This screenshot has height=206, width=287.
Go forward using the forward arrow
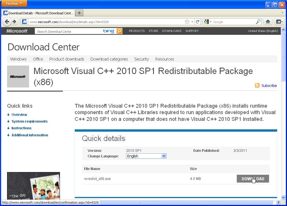point(14,21)
